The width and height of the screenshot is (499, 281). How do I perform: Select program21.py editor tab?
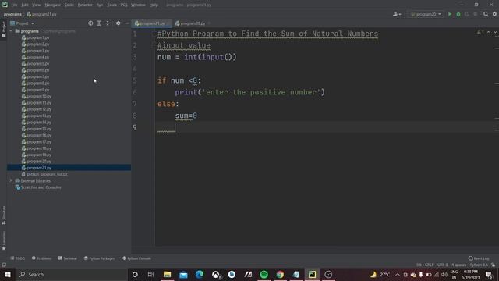pyautogui.click(x=152, y=23)
